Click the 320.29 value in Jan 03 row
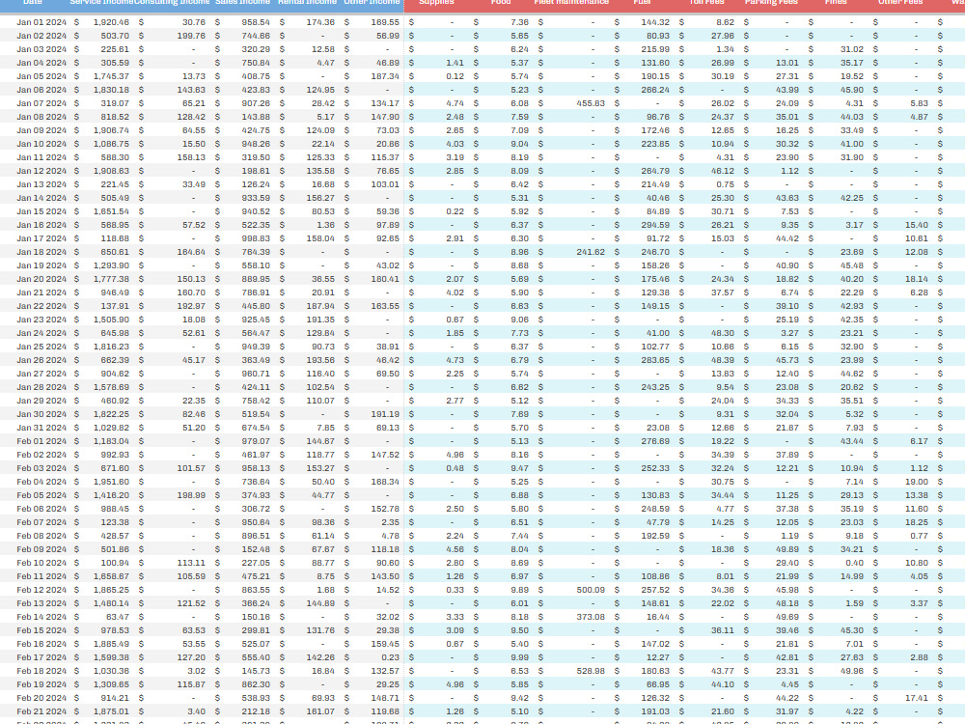The image size is (965, 724). (256, 49)
